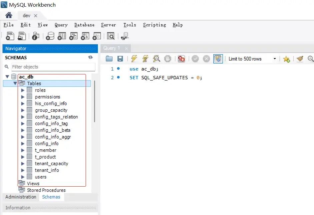Open the Server menu
Image resolution: width=314 pixels, height=215 pixels.
(108, 25)
